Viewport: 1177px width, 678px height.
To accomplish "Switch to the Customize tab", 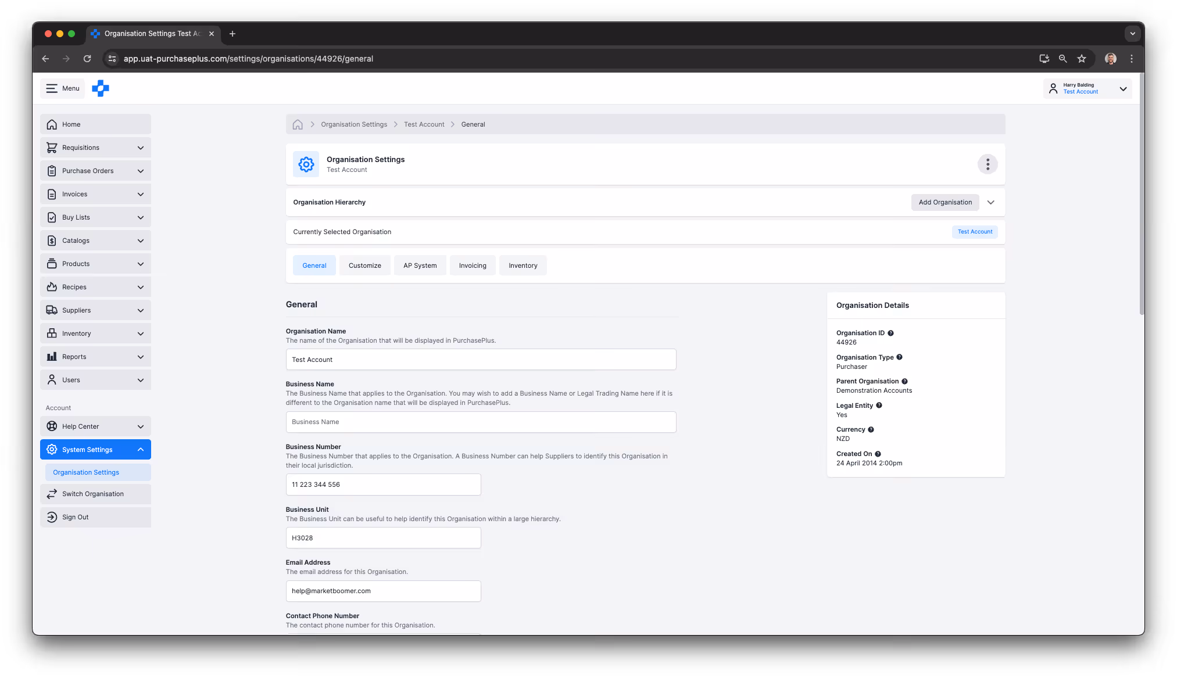I will tap(364, 266).
